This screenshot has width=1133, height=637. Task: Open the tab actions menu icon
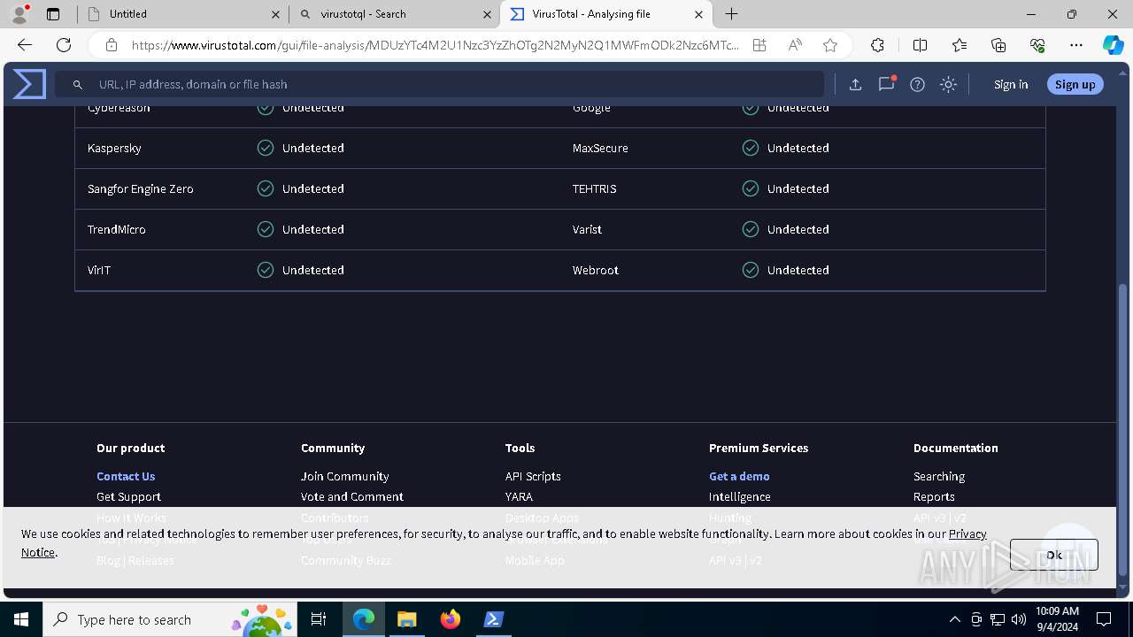(53, 14)
